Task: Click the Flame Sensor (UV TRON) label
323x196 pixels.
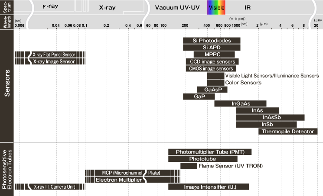Action: (230, 166)
